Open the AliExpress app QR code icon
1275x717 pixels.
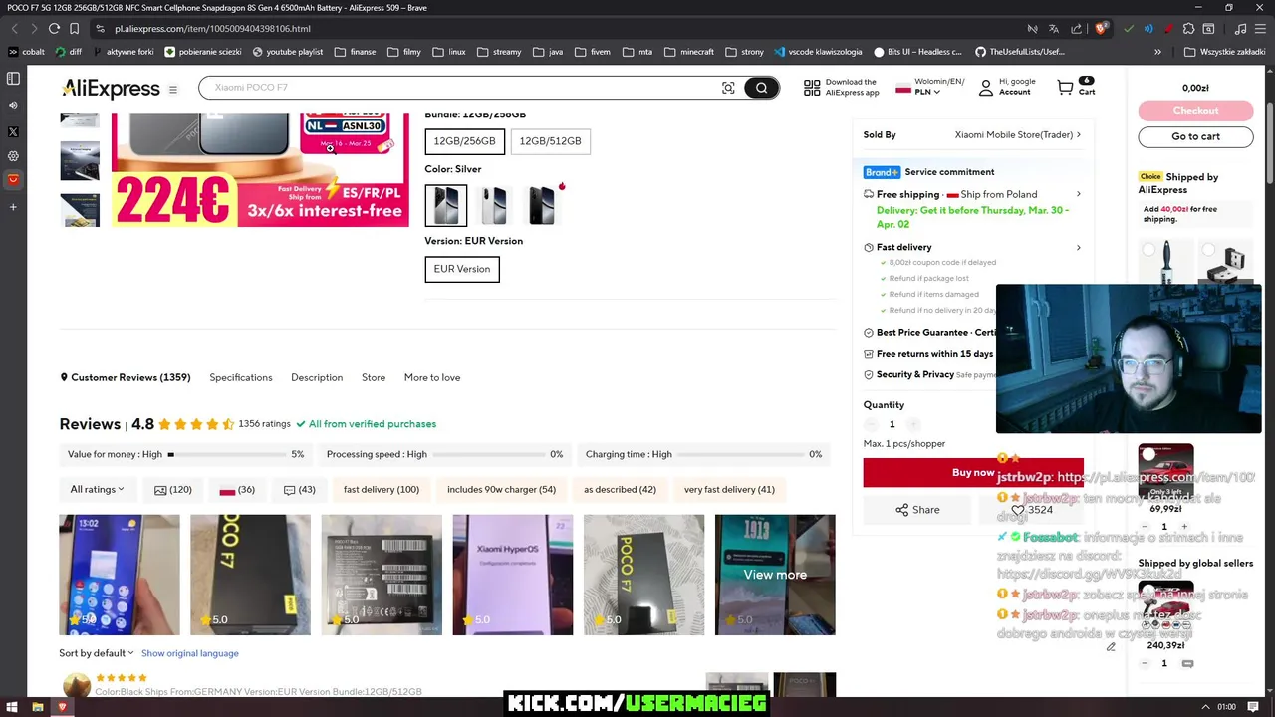(x=812, y=88)
